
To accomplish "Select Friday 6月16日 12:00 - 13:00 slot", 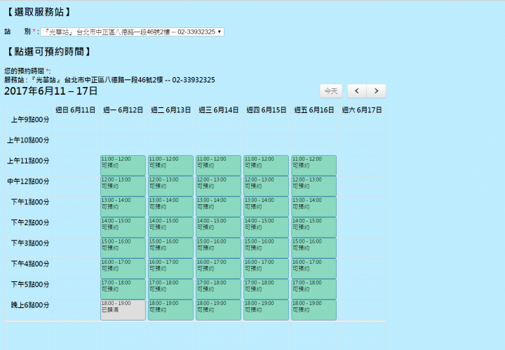I will point(314,186).
